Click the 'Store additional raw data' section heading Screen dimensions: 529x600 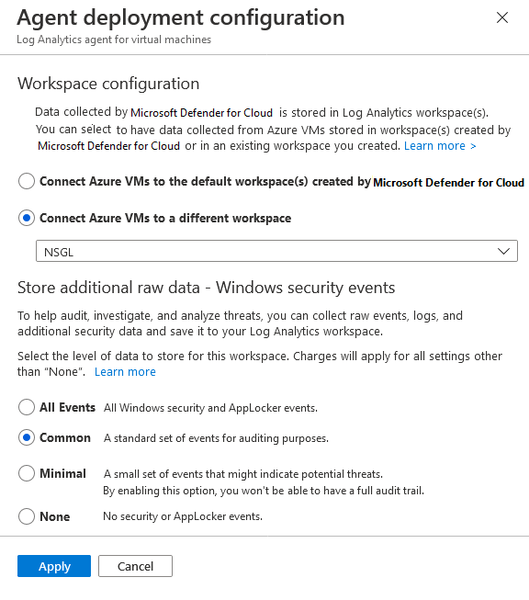point(206,288)
